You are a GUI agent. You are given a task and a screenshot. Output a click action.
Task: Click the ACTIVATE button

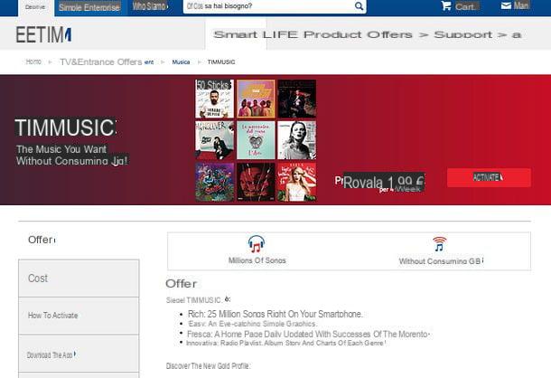click(489, 177)
